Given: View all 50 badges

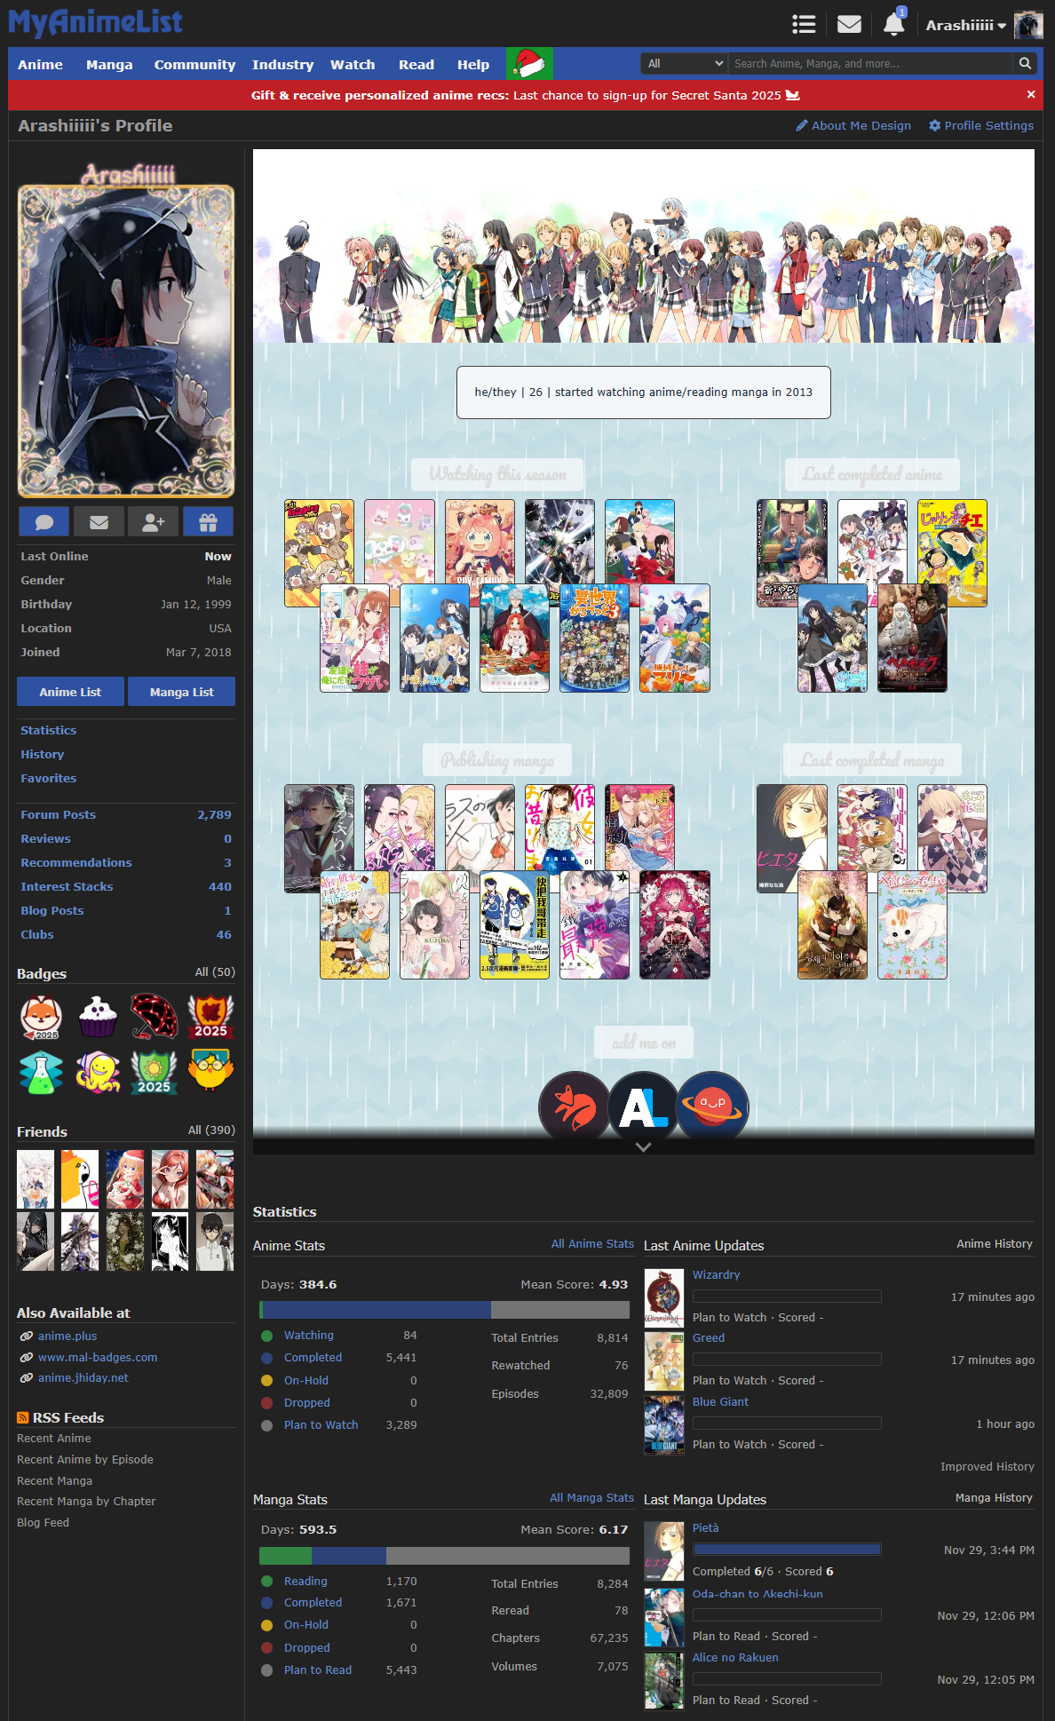Looking at the screenshot, I should (215, 972).
